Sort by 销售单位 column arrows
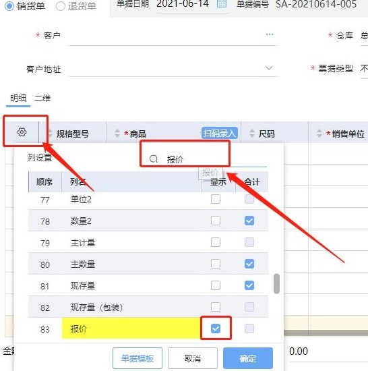The width and height of the screenshot is (368, 371). click(x=319, y=133)
